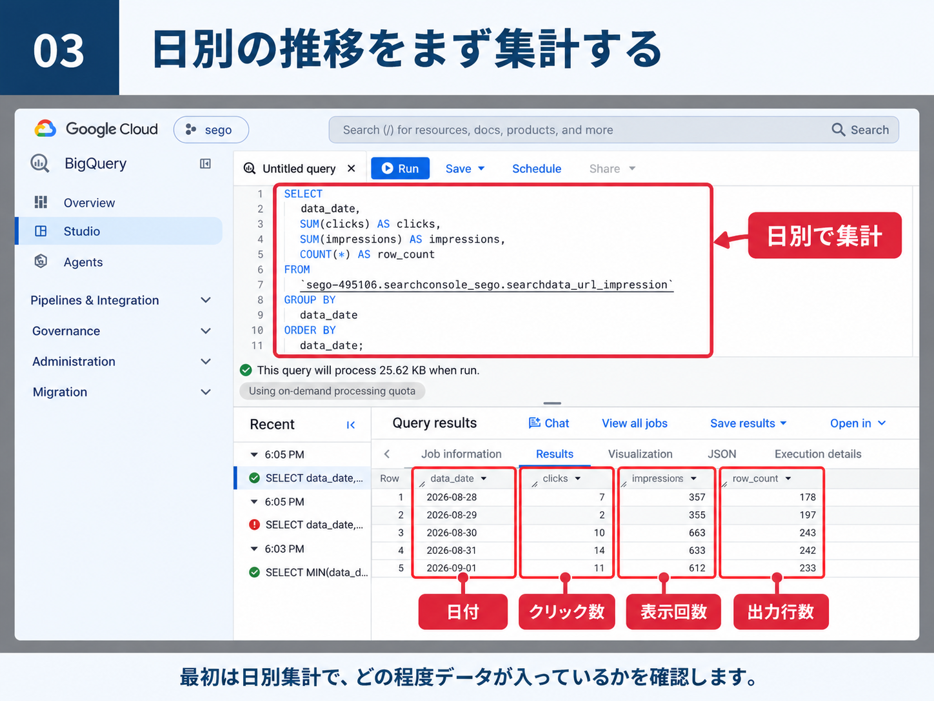Select the SELECT MIN(data_d... job
The height and width of the screenshot is (701, 934).
pyautogui.click(x=303, y=572)
